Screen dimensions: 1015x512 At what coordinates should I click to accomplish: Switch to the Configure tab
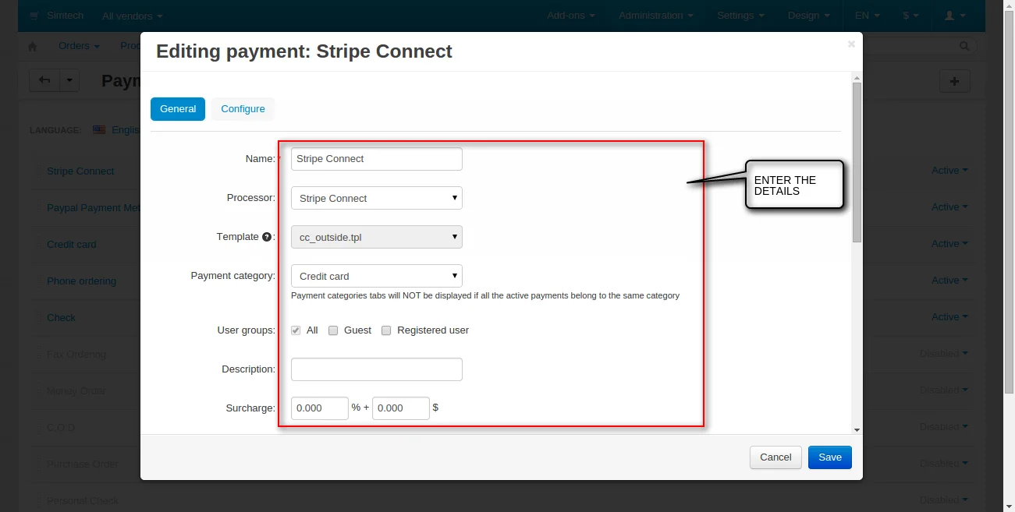click(243, 109)
